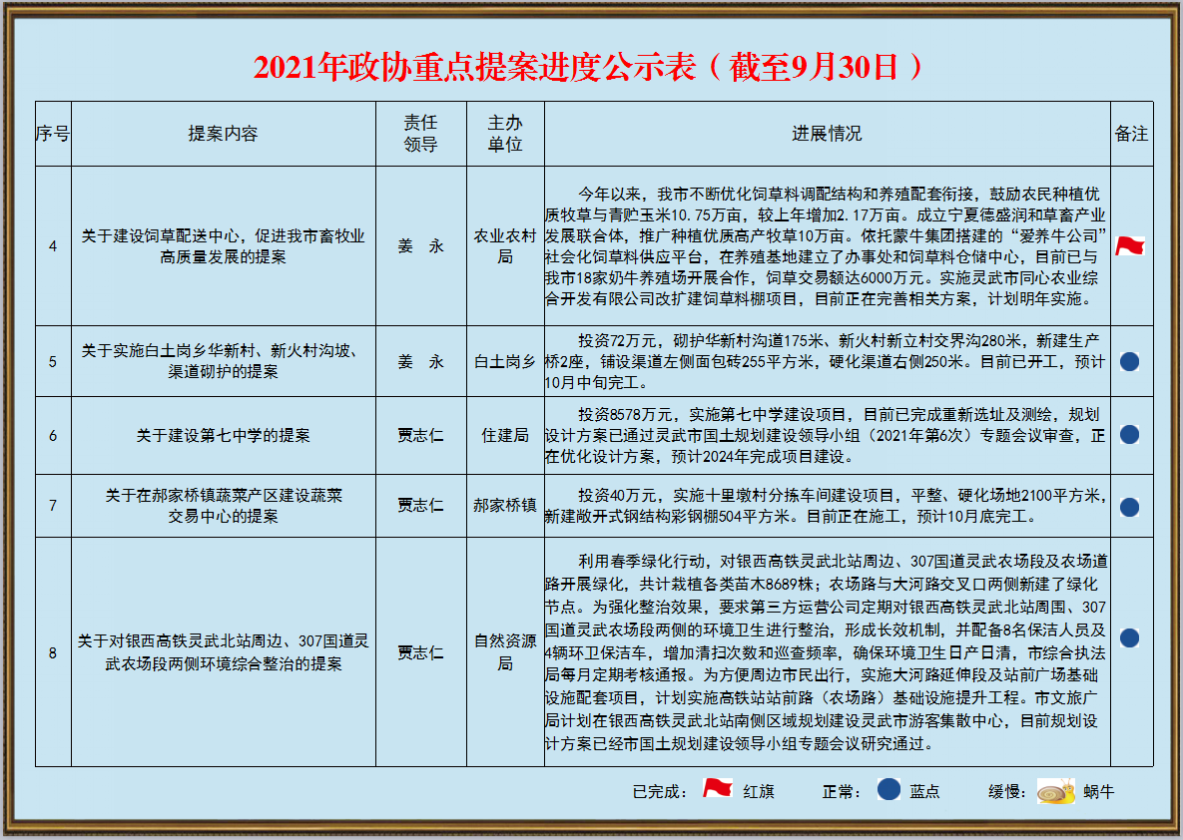Click the legend label 蜗牛
This screenshot has width=1183, height=840.
(1098, 792)
